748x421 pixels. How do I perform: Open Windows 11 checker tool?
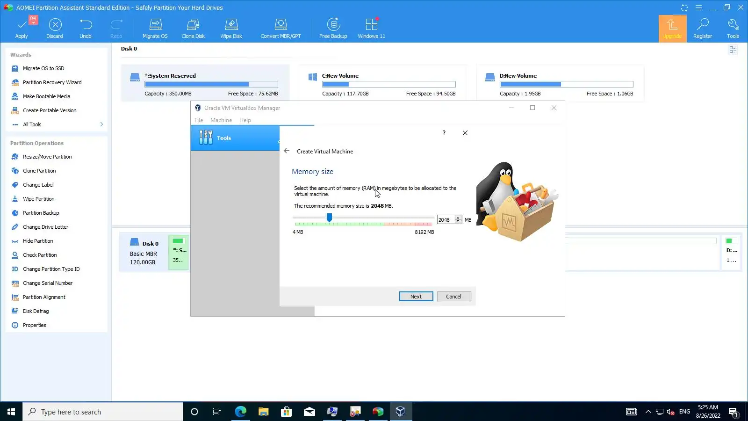click(372, 29)
